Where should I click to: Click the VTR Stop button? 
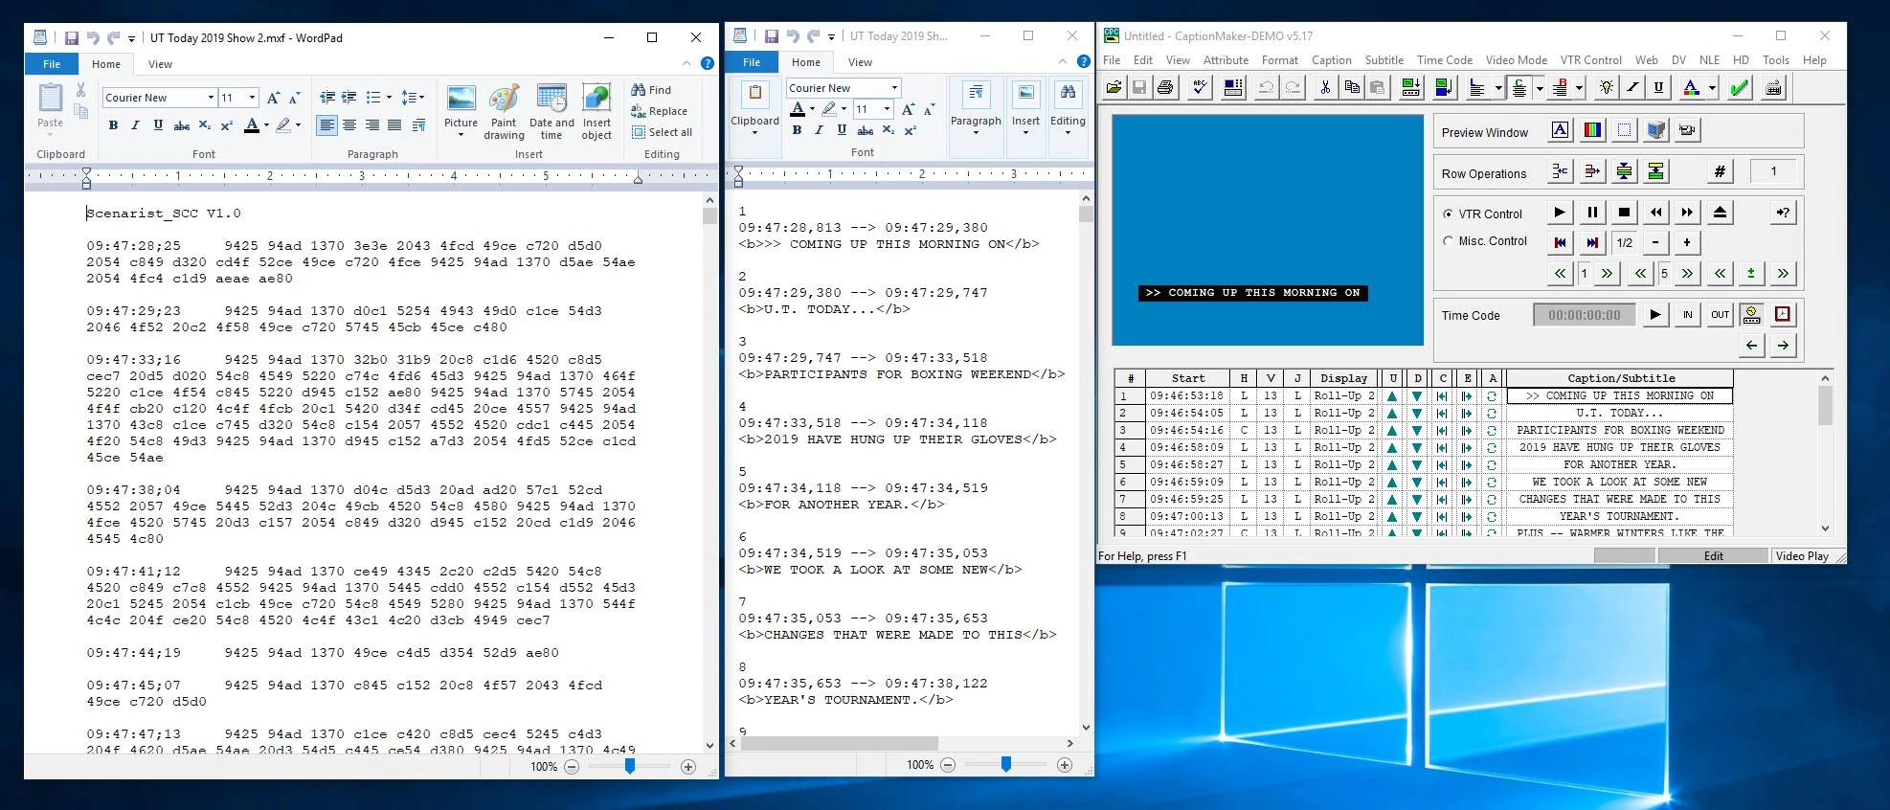point(1624,213)
